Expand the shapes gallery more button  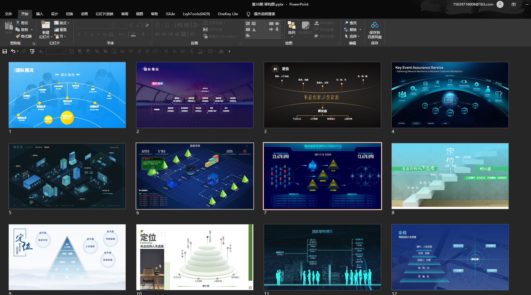[282, 36]
